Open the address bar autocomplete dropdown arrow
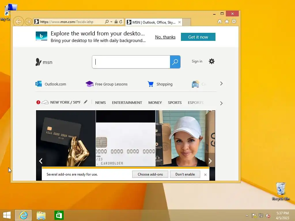Image resolution: width=295 pixels, height=221 pixels. tap(111, 22)
